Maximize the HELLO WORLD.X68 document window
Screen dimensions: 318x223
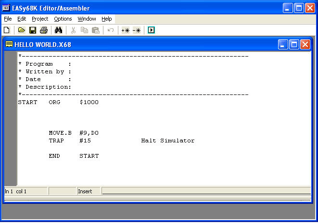coord(294,45)
